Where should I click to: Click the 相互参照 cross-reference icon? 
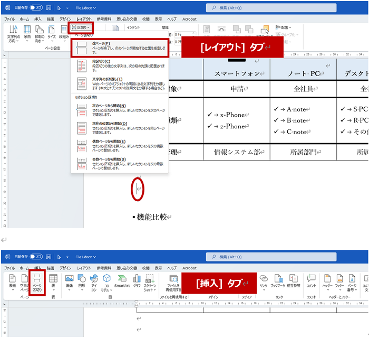point(294,281)
